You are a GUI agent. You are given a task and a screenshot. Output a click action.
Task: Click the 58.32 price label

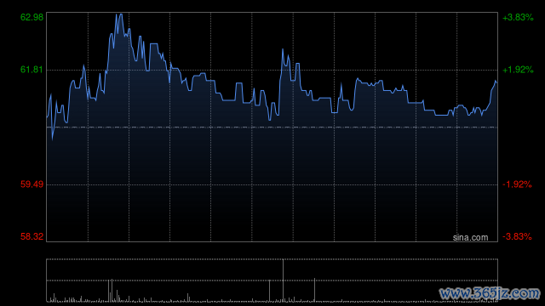tap(32, 236)
